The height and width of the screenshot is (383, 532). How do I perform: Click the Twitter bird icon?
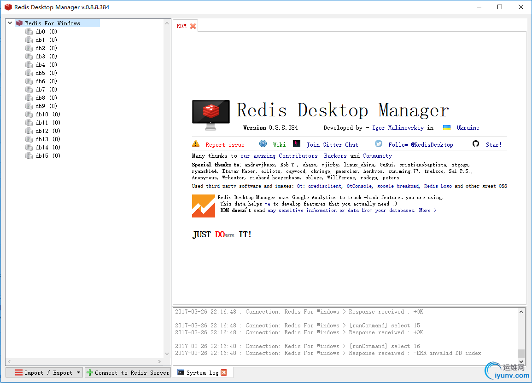click(x=379, y=143)
